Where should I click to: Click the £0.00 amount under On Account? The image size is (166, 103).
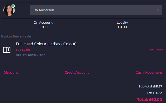tap(43, 27)
